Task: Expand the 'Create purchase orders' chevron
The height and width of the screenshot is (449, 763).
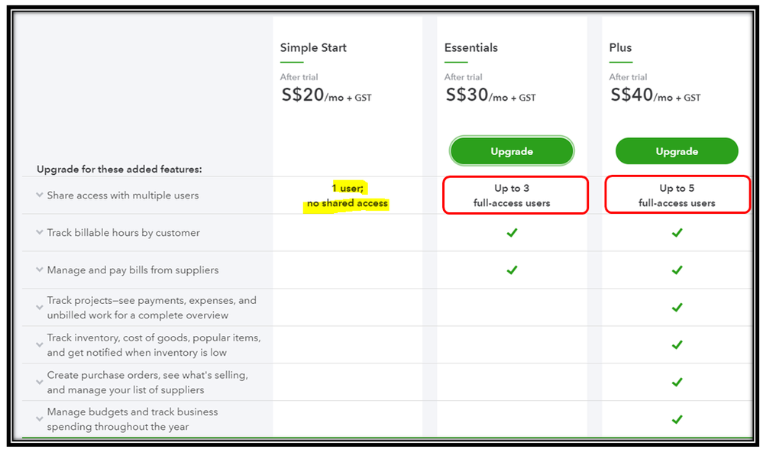Action: pyautogui.click(x=40, y=383)
